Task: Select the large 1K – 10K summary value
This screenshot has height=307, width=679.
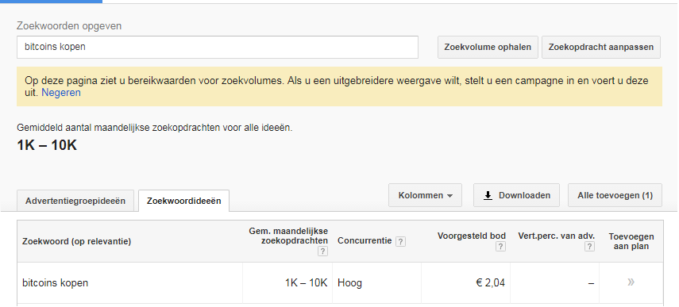Action: [x=47, y=145]
